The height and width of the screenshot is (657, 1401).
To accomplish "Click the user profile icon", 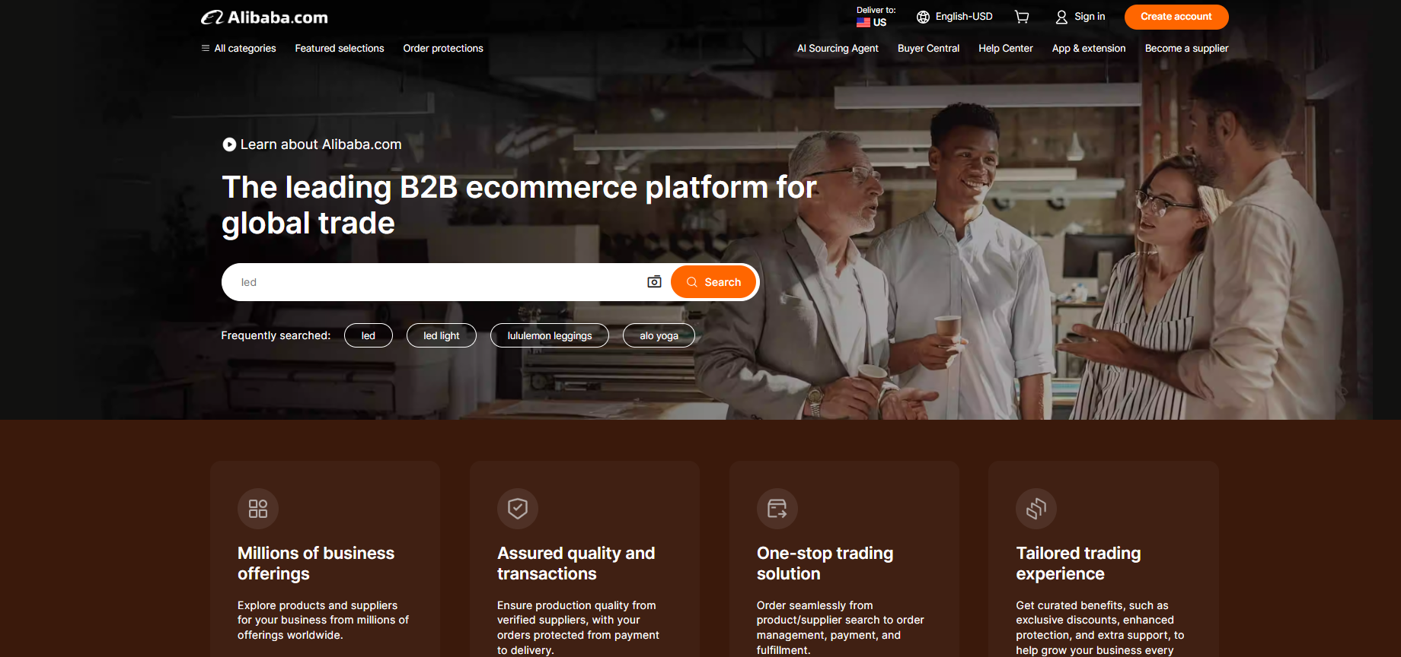I will 1061,17.
